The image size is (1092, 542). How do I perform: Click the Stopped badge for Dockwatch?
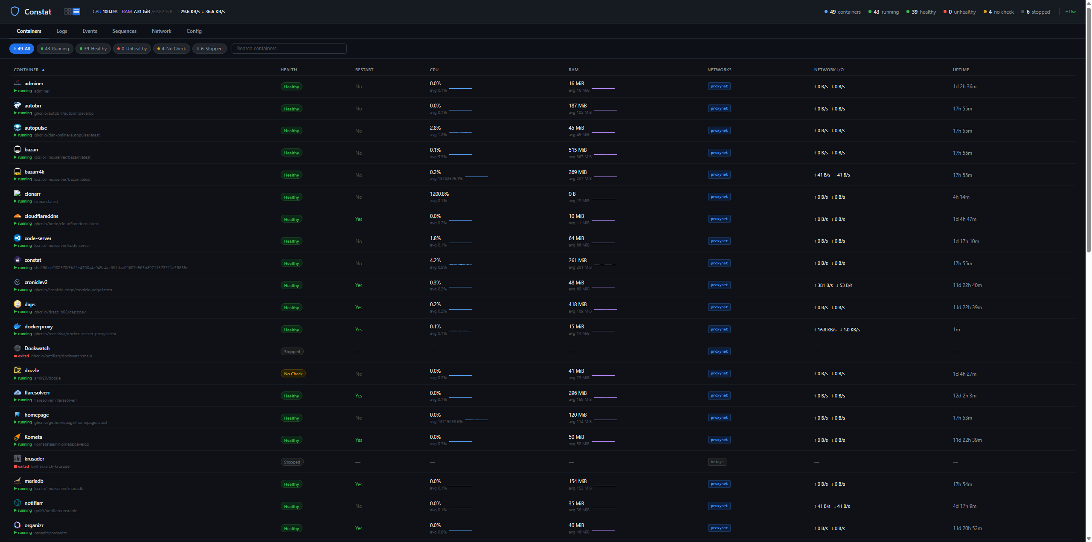click(292, 351)
